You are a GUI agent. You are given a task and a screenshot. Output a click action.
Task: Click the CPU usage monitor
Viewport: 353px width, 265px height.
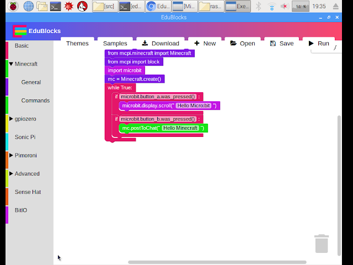[x=301, y=6]
